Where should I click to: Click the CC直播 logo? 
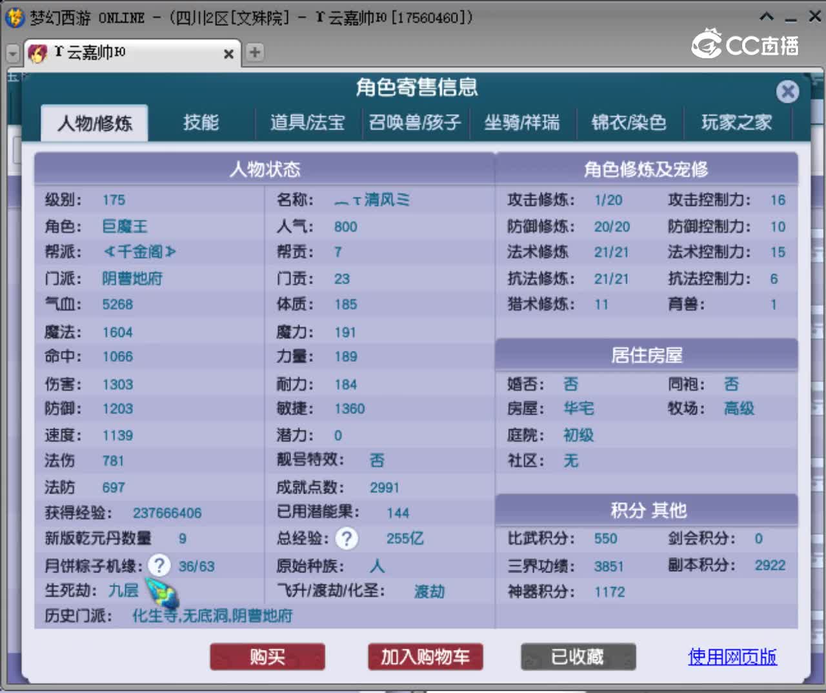(x=745, y=45)
